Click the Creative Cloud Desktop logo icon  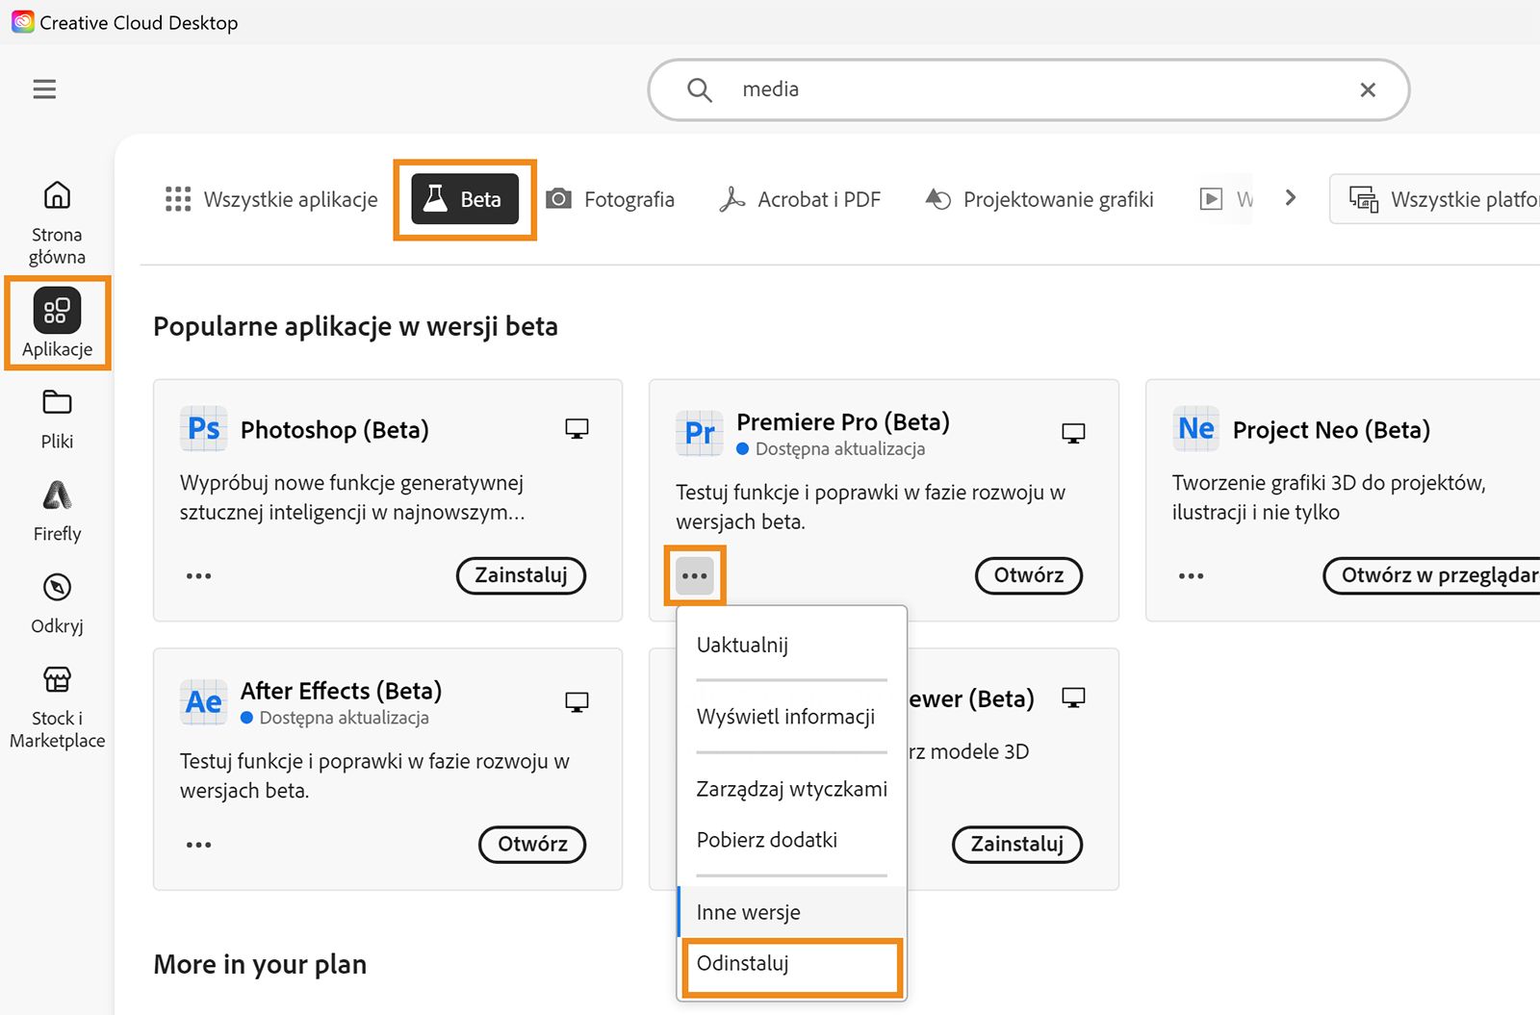tap(22, 21)
